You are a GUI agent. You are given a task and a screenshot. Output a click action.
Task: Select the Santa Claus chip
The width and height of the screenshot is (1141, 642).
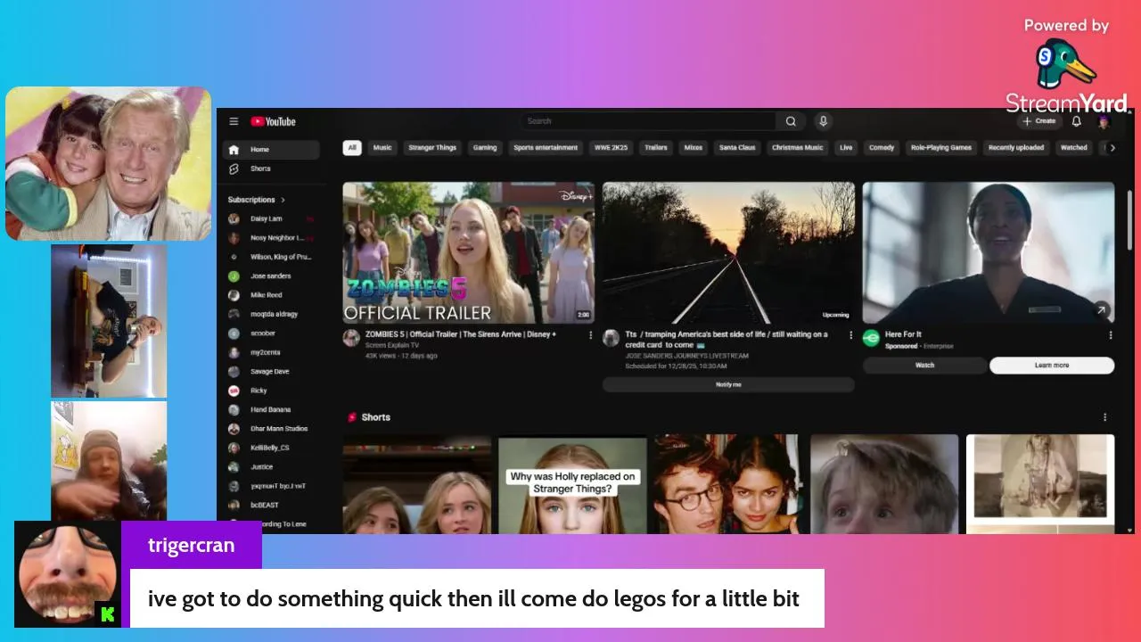click(737, 148)
